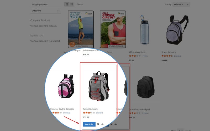The width and height of the screenshot is (210, 131).
Task: Click the pink Endeavor Daytrip Backpack image
Action: pyautogui.click(x=66, y=86)
